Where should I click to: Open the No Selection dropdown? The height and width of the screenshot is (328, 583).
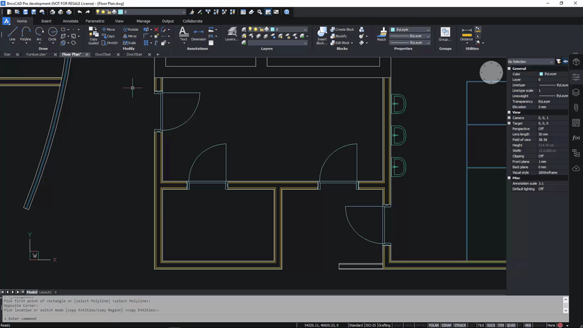click(x=530, y=61)
